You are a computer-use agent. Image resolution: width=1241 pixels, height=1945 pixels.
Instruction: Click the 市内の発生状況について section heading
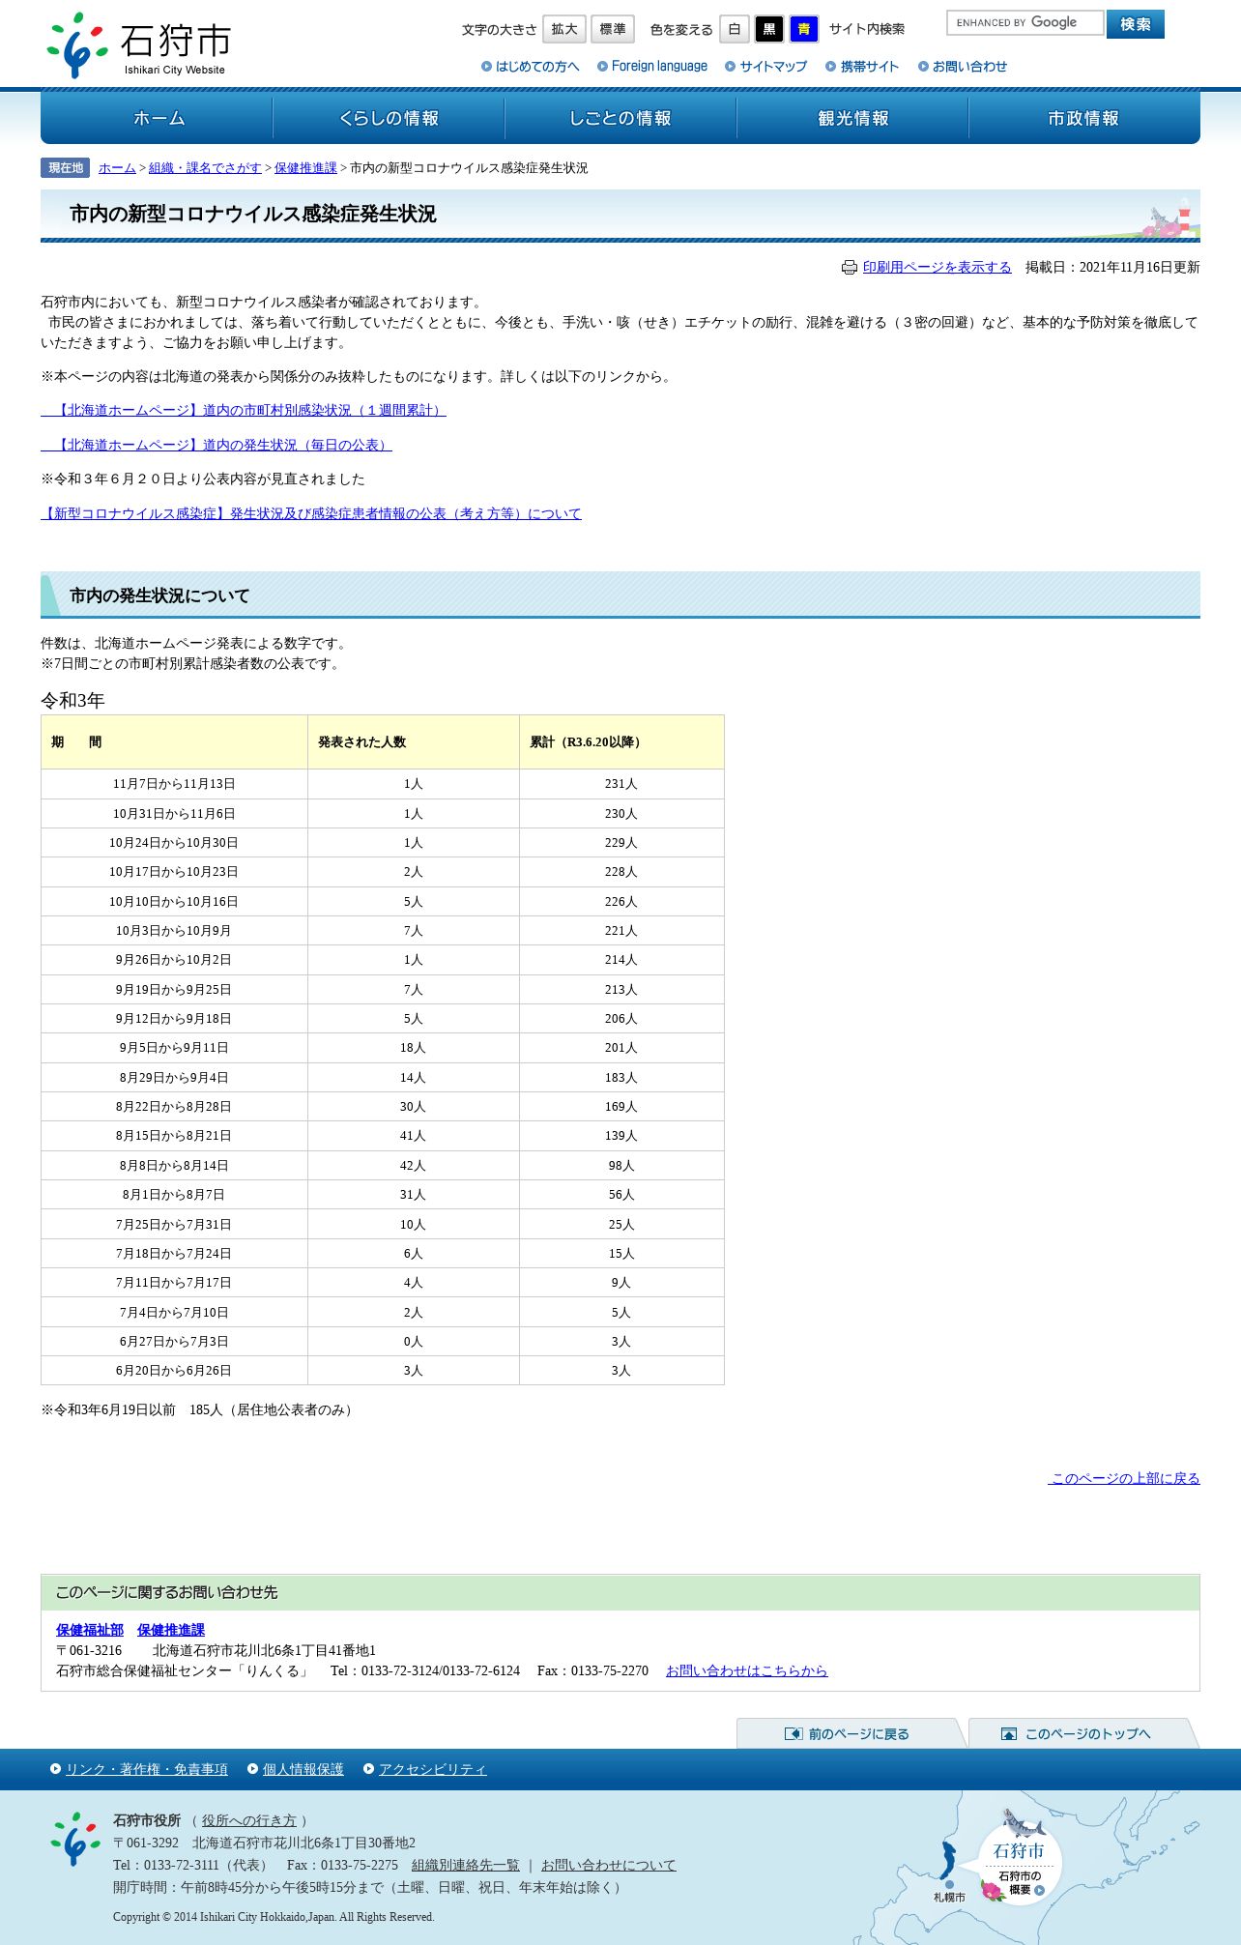coord(620,595)
